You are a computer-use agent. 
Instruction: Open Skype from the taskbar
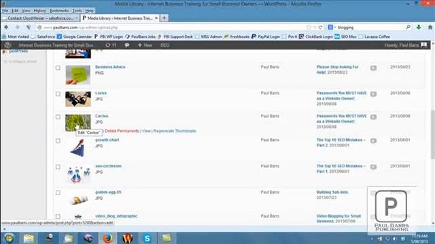[147, 238]
